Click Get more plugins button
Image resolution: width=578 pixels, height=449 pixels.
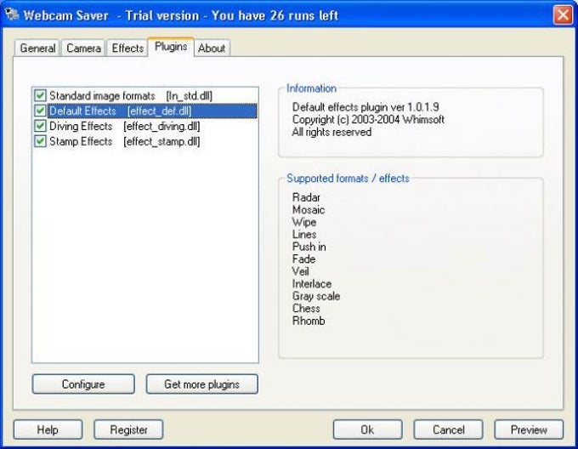click(202, 384)
